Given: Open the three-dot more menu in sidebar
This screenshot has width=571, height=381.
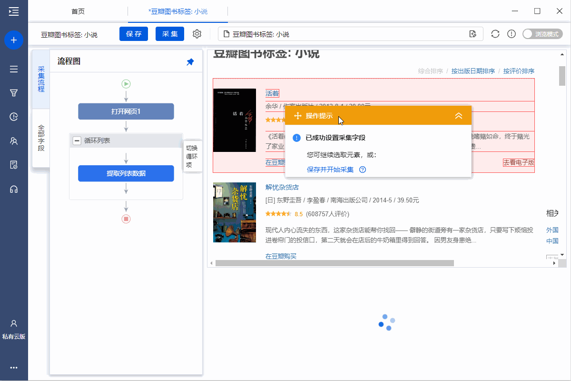Looking at the screenshot, I should [x=14, y=368].
